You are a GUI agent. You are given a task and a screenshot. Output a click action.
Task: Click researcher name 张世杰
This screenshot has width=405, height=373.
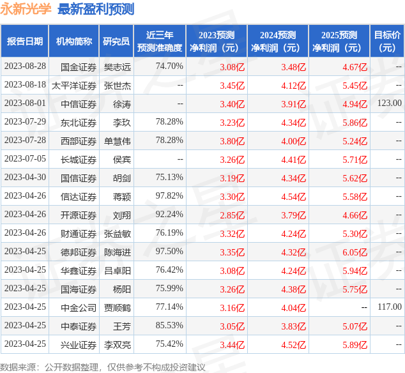pos(118,86)
